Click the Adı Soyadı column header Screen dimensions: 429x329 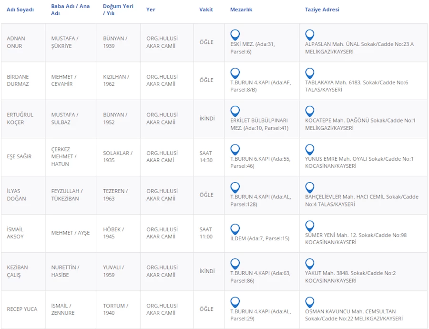[20, 10]
